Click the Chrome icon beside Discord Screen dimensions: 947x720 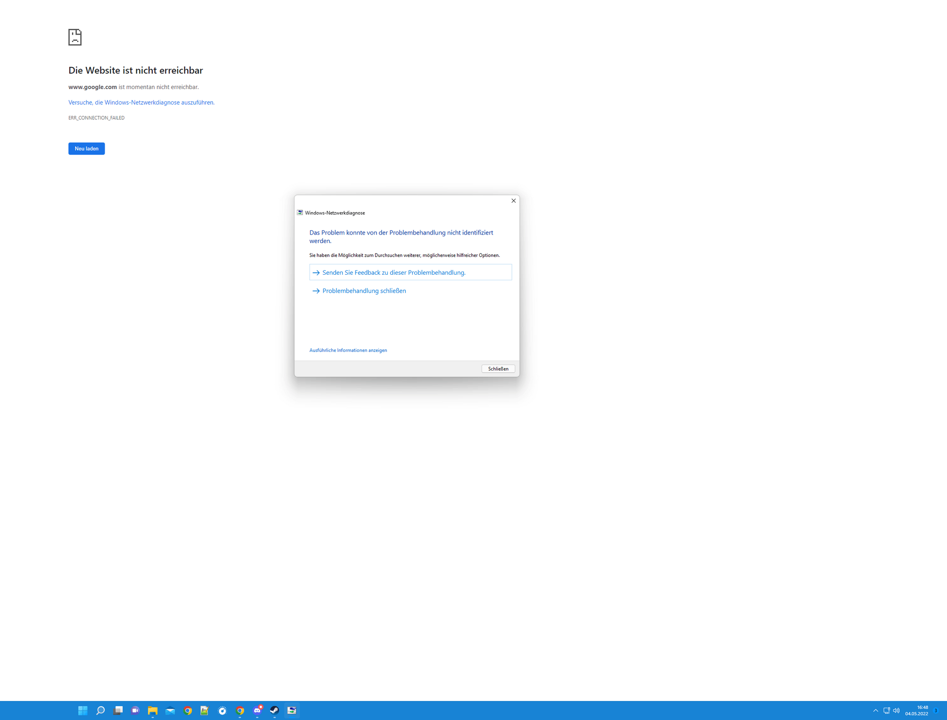click(x=240, y=710)
